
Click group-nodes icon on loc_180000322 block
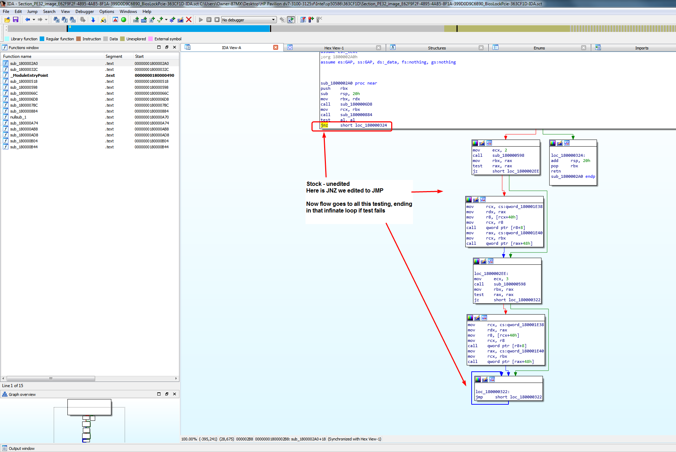point(492,379)
